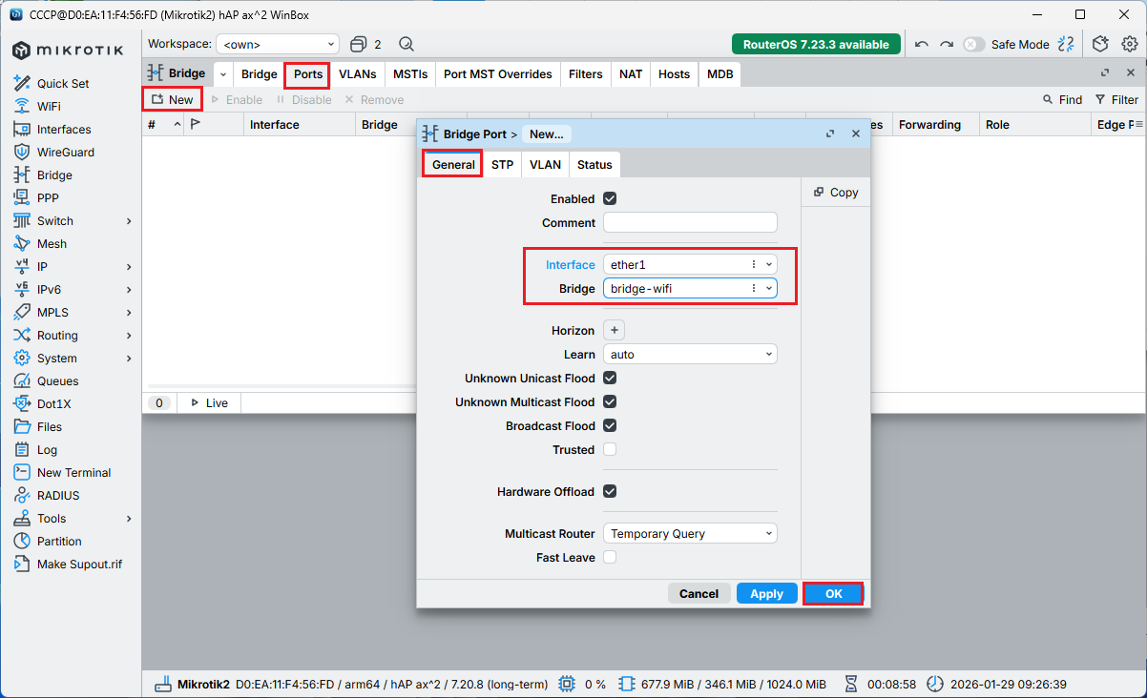Open the Learn auto dropdown

(x=690, y=355)
